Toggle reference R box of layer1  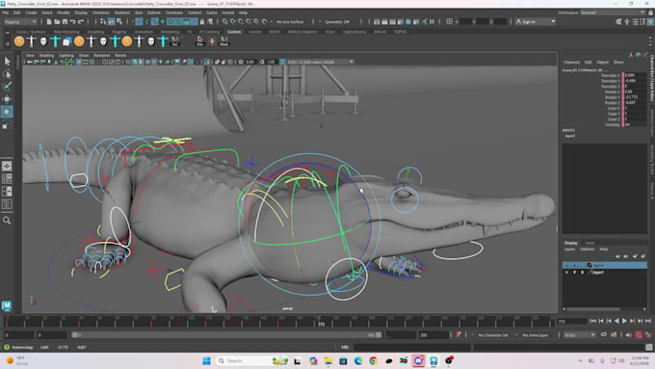[x=583, y=273]
